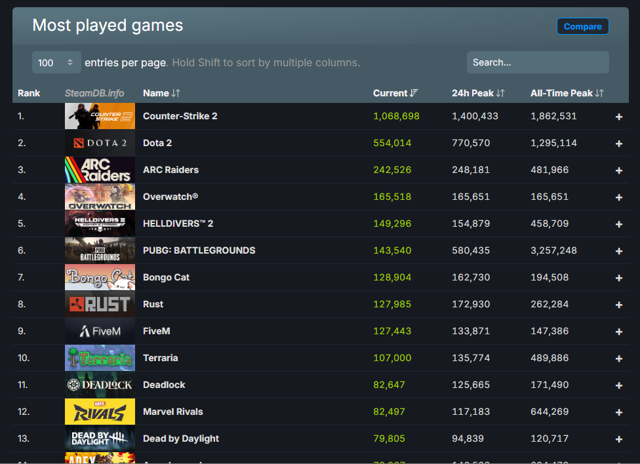Select current count 128,904
This screenshot has height=464, width=640.
392,277
